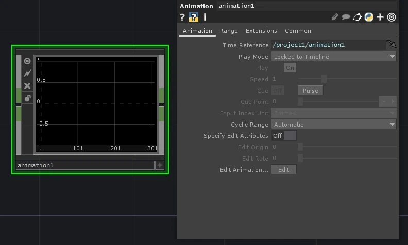
Task: Click the animation1 node graph viewer
Action: pos(96,104)
